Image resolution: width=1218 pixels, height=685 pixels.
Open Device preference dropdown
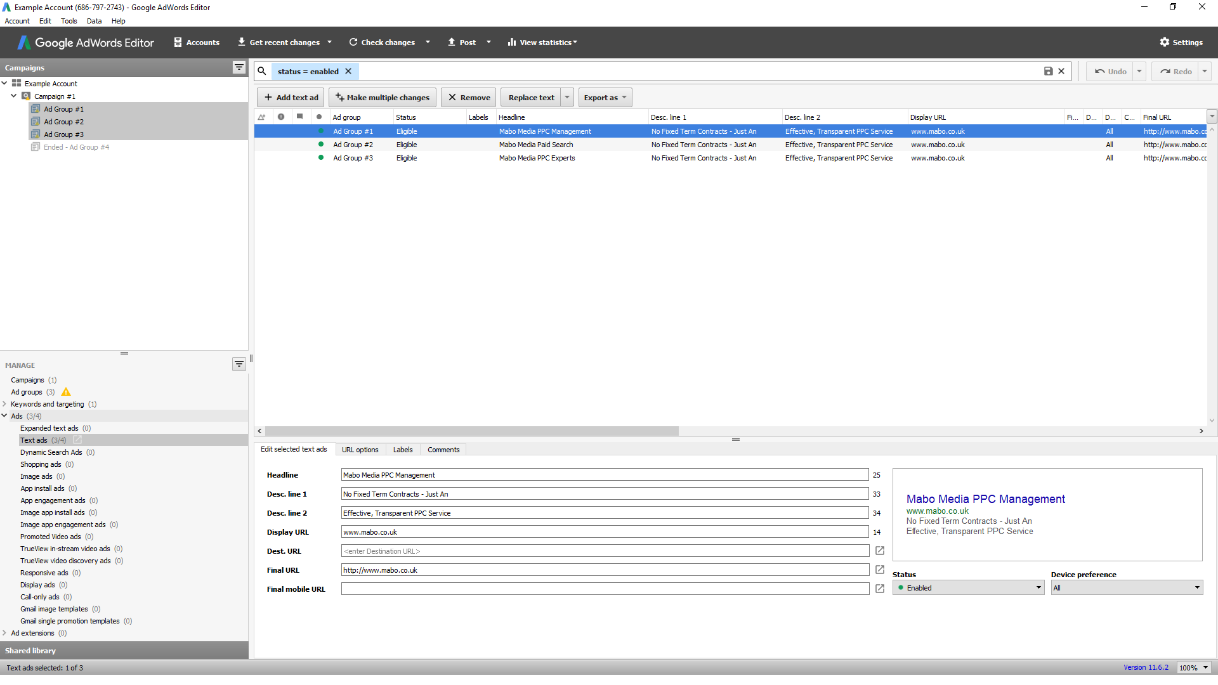(1127, 588)
